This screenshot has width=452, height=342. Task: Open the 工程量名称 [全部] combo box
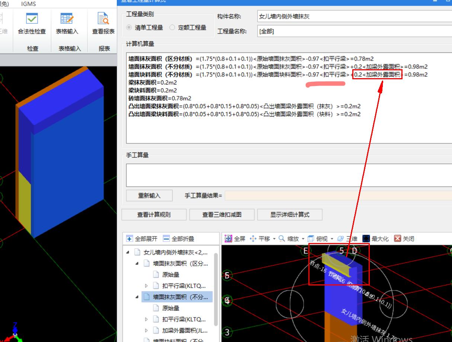pos(355,31)
